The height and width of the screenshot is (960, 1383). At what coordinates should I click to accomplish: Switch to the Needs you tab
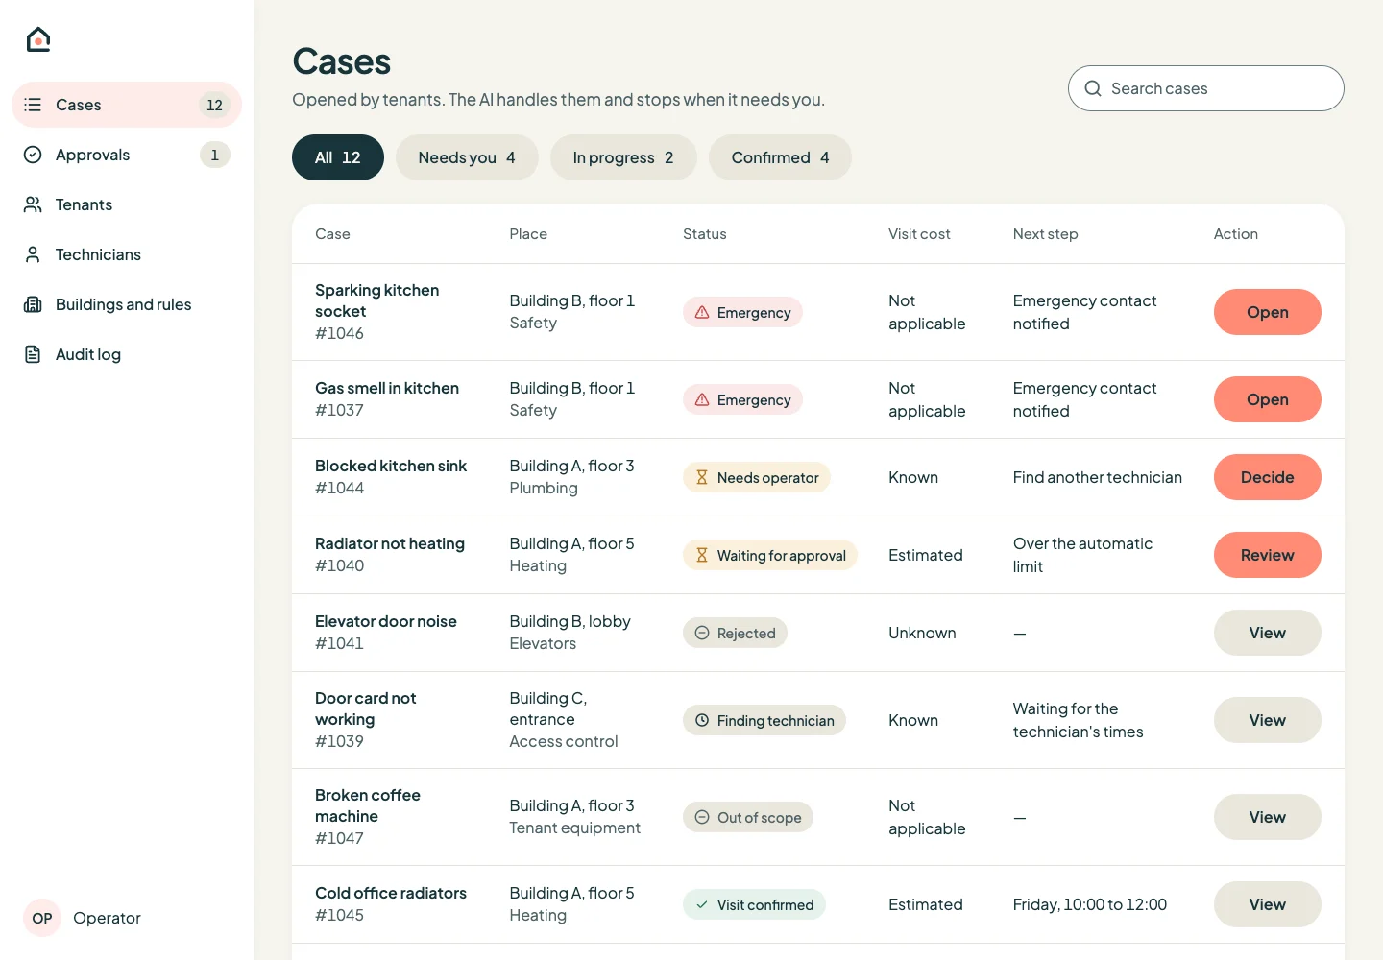tap(467, 157)
